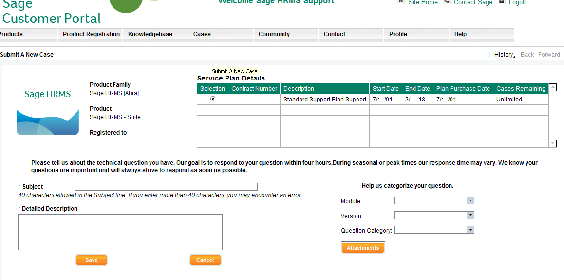Screen dimensions: 564x280
Task: Click the Site Home house icon
Action: (401, 2)
